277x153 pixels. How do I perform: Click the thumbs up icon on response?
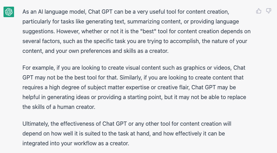[259, 11]
